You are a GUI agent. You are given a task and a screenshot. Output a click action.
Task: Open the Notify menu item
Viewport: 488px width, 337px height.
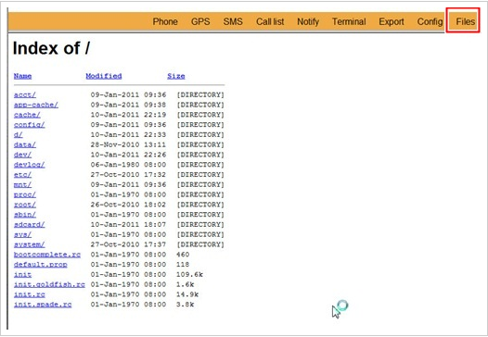[308, 21]
